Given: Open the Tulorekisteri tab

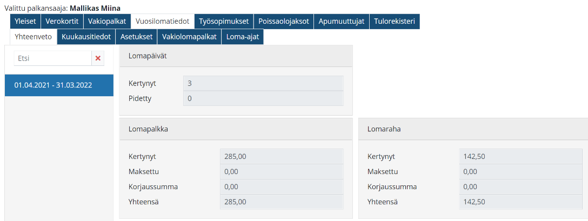Looking at the screenshot, I should tap(395, 21).
